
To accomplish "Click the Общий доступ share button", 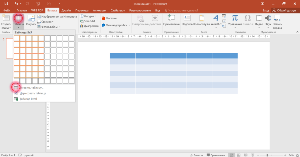I will [284, 11].
